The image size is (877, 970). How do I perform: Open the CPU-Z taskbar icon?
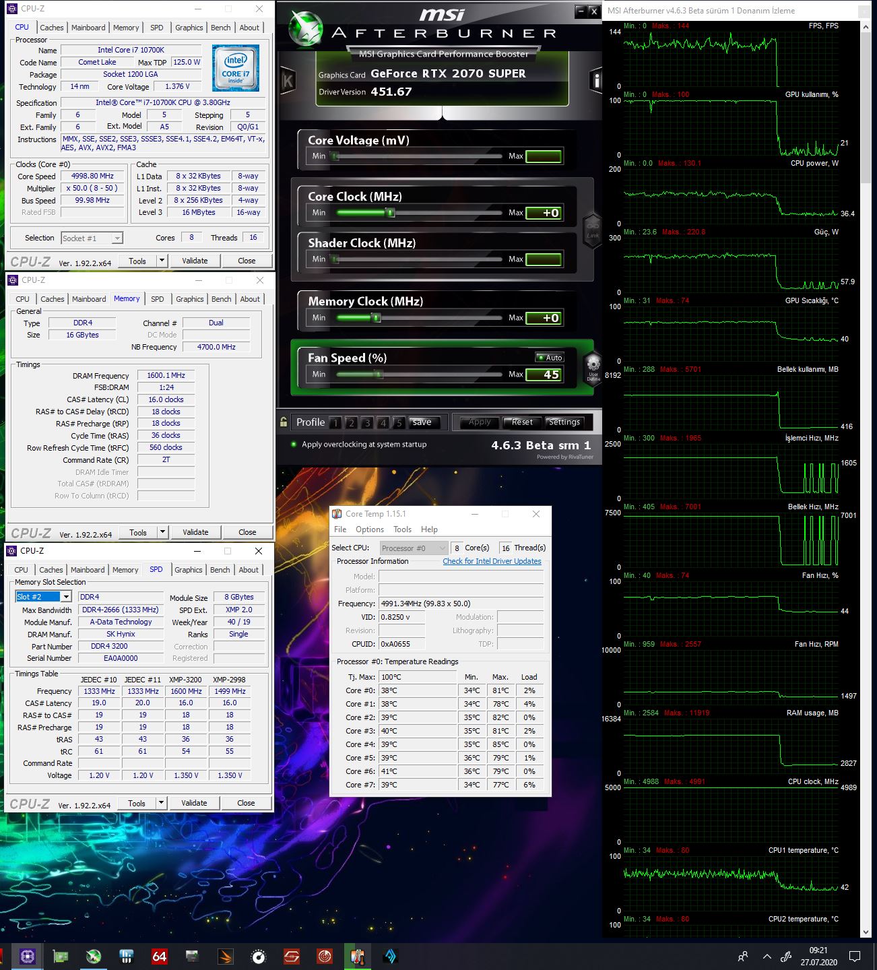[x=27, y=956]
